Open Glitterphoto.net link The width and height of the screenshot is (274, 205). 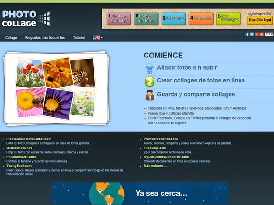pos(19,148)
